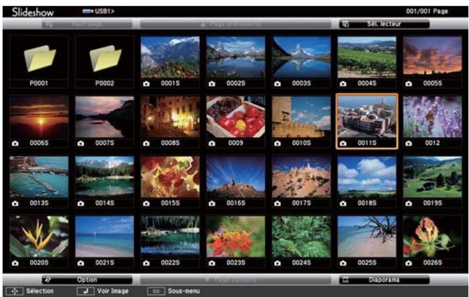The width and height of the screenshot is (469, 297).
Task: Open the P0002 folder icon
Action: (x=105, y=58)
